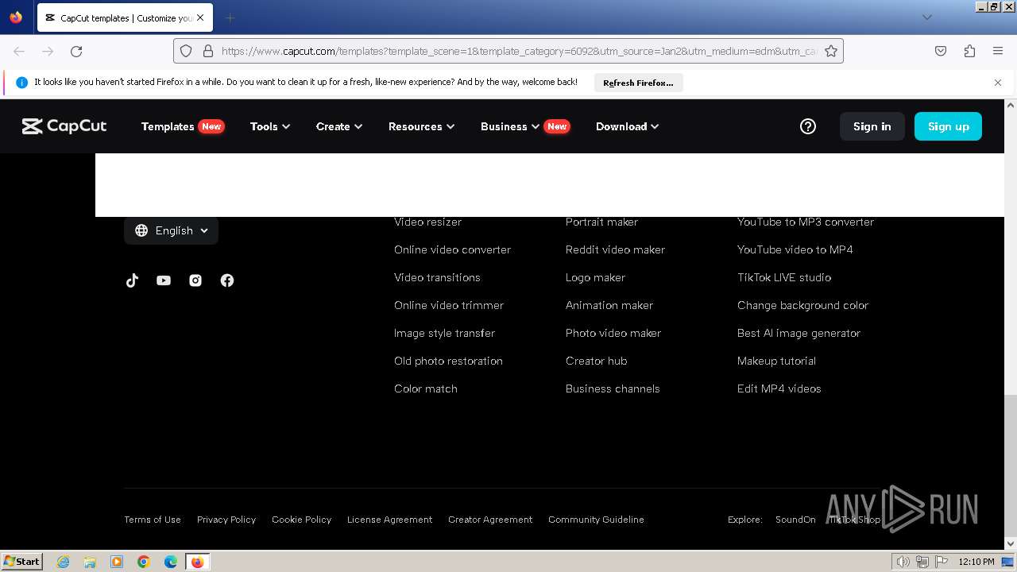Viewport: 1017px width, 572px height.
Task: Expand the Download menu
Action: pos(628,126)
